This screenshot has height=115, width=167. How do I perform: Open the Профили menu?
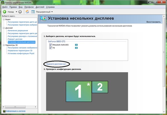(x=29, y=7)
